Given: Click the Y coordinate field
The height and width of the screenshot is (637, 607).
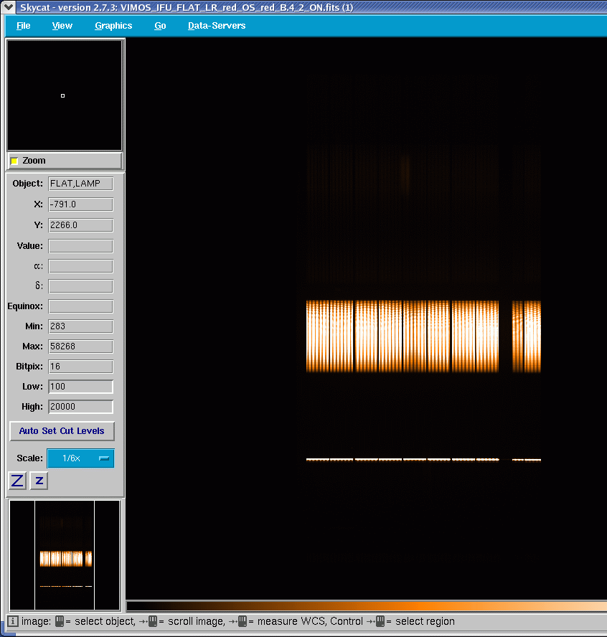Looking at the screenshot, I should pyautogui.click(x=80, y=225).
